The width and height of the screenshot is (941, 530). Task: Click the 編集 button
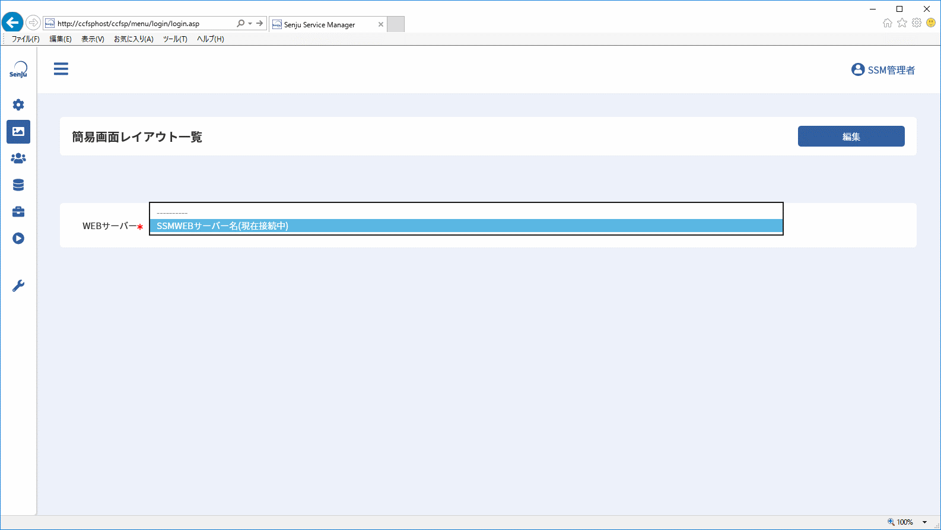pyautogui.click(x=851, y=137)
